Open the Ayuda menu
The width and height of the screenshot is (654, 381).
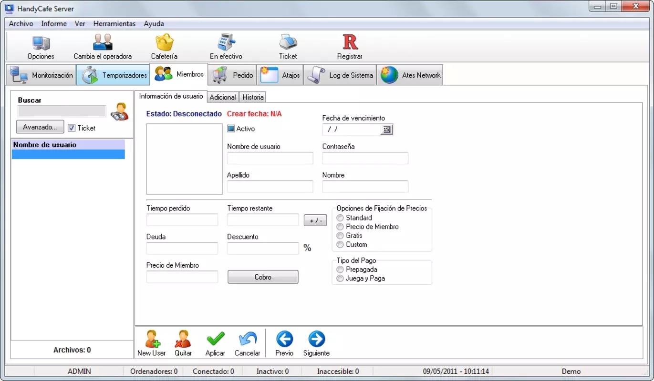(x=154, y=23)
